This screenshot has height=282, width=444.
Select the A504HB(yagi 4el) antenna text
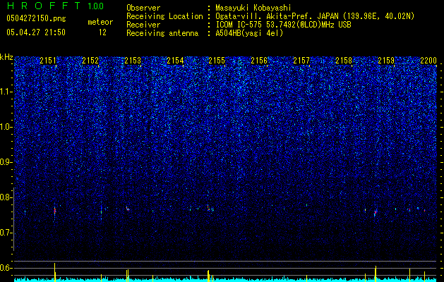pos(249,33)
